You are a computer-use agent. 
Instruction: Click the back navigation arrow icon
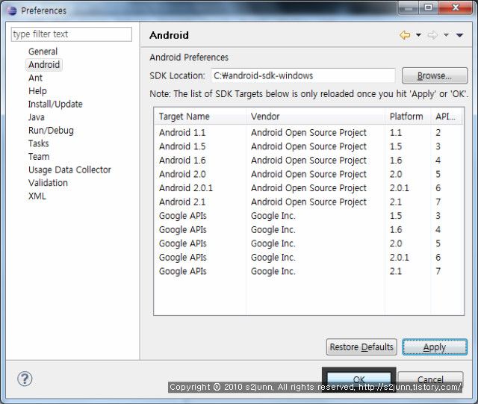(405, 35)
